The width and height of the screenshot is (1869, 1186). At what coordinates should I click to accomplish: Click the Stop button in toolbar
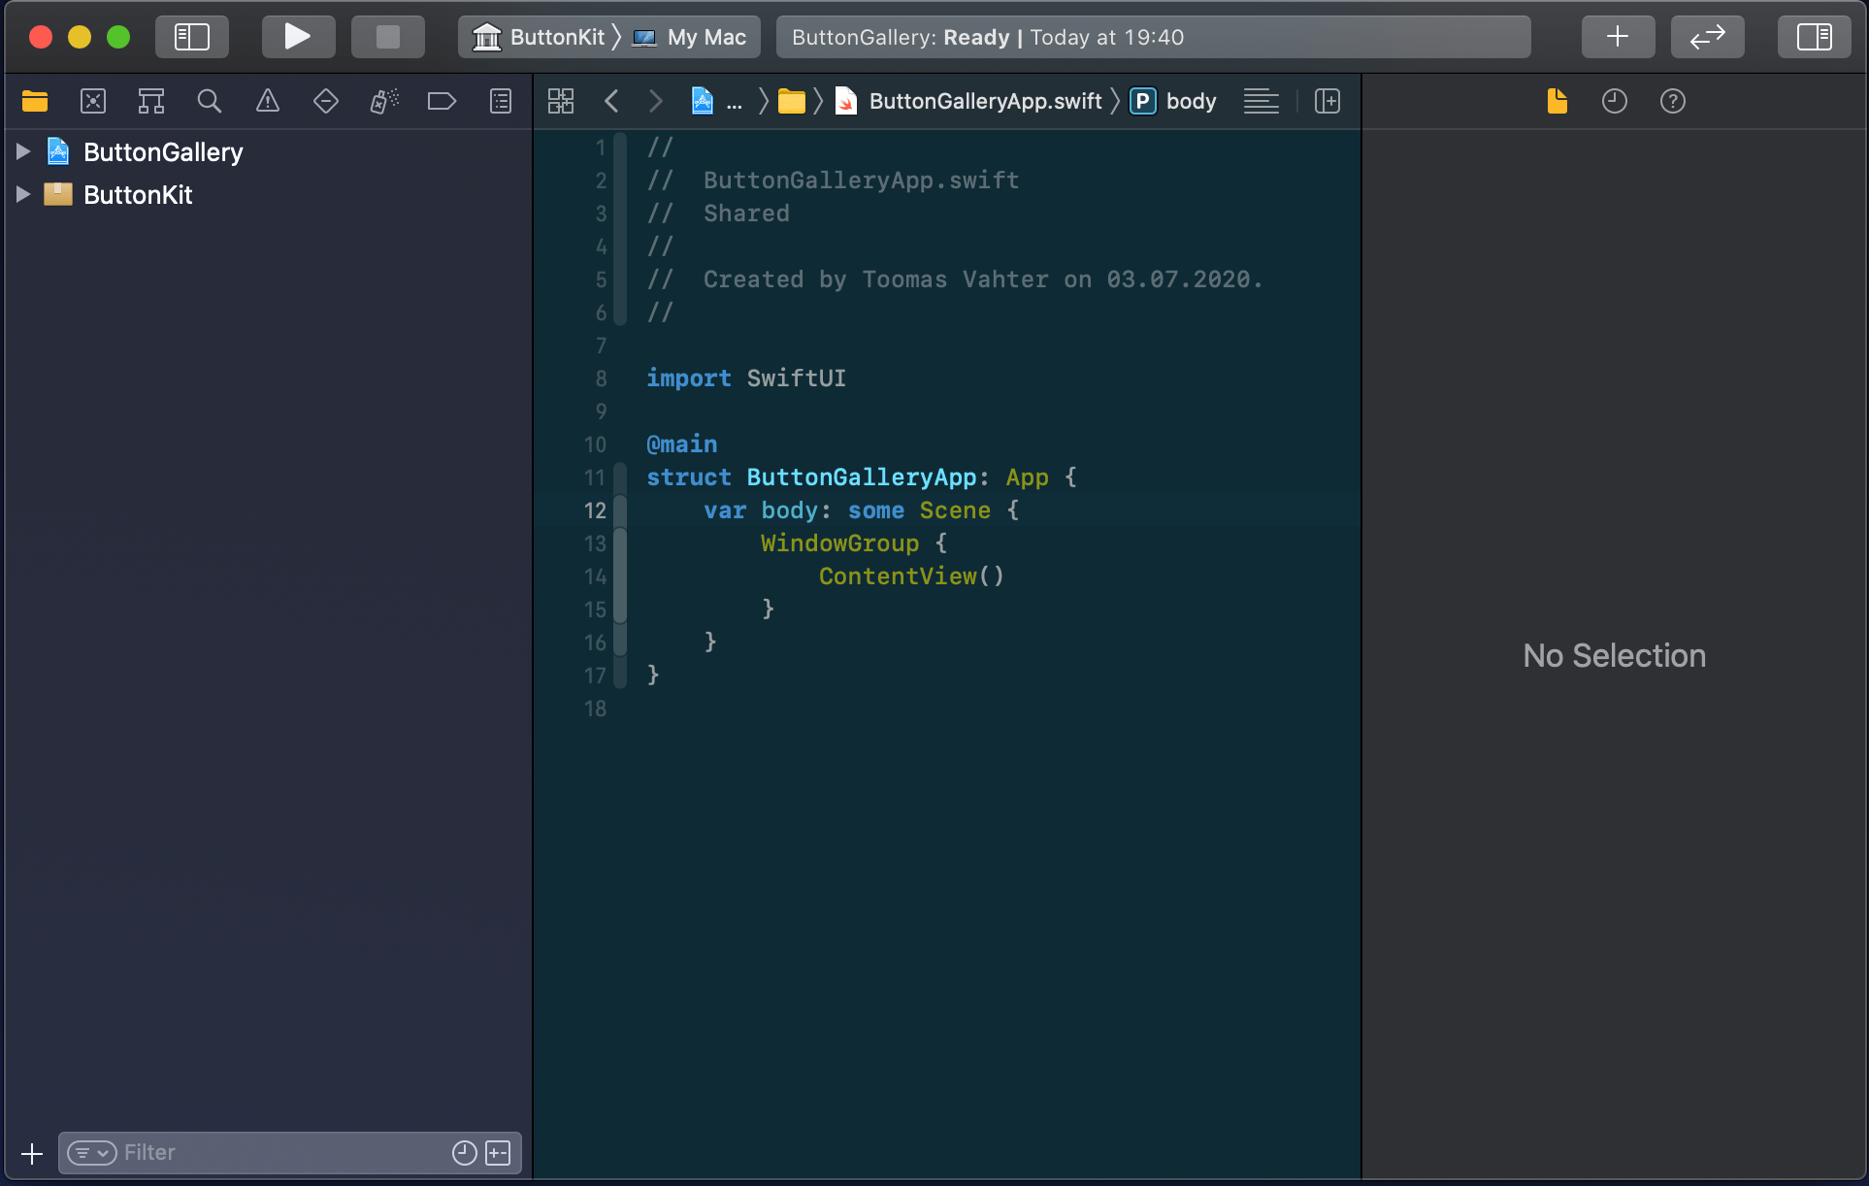387,37
